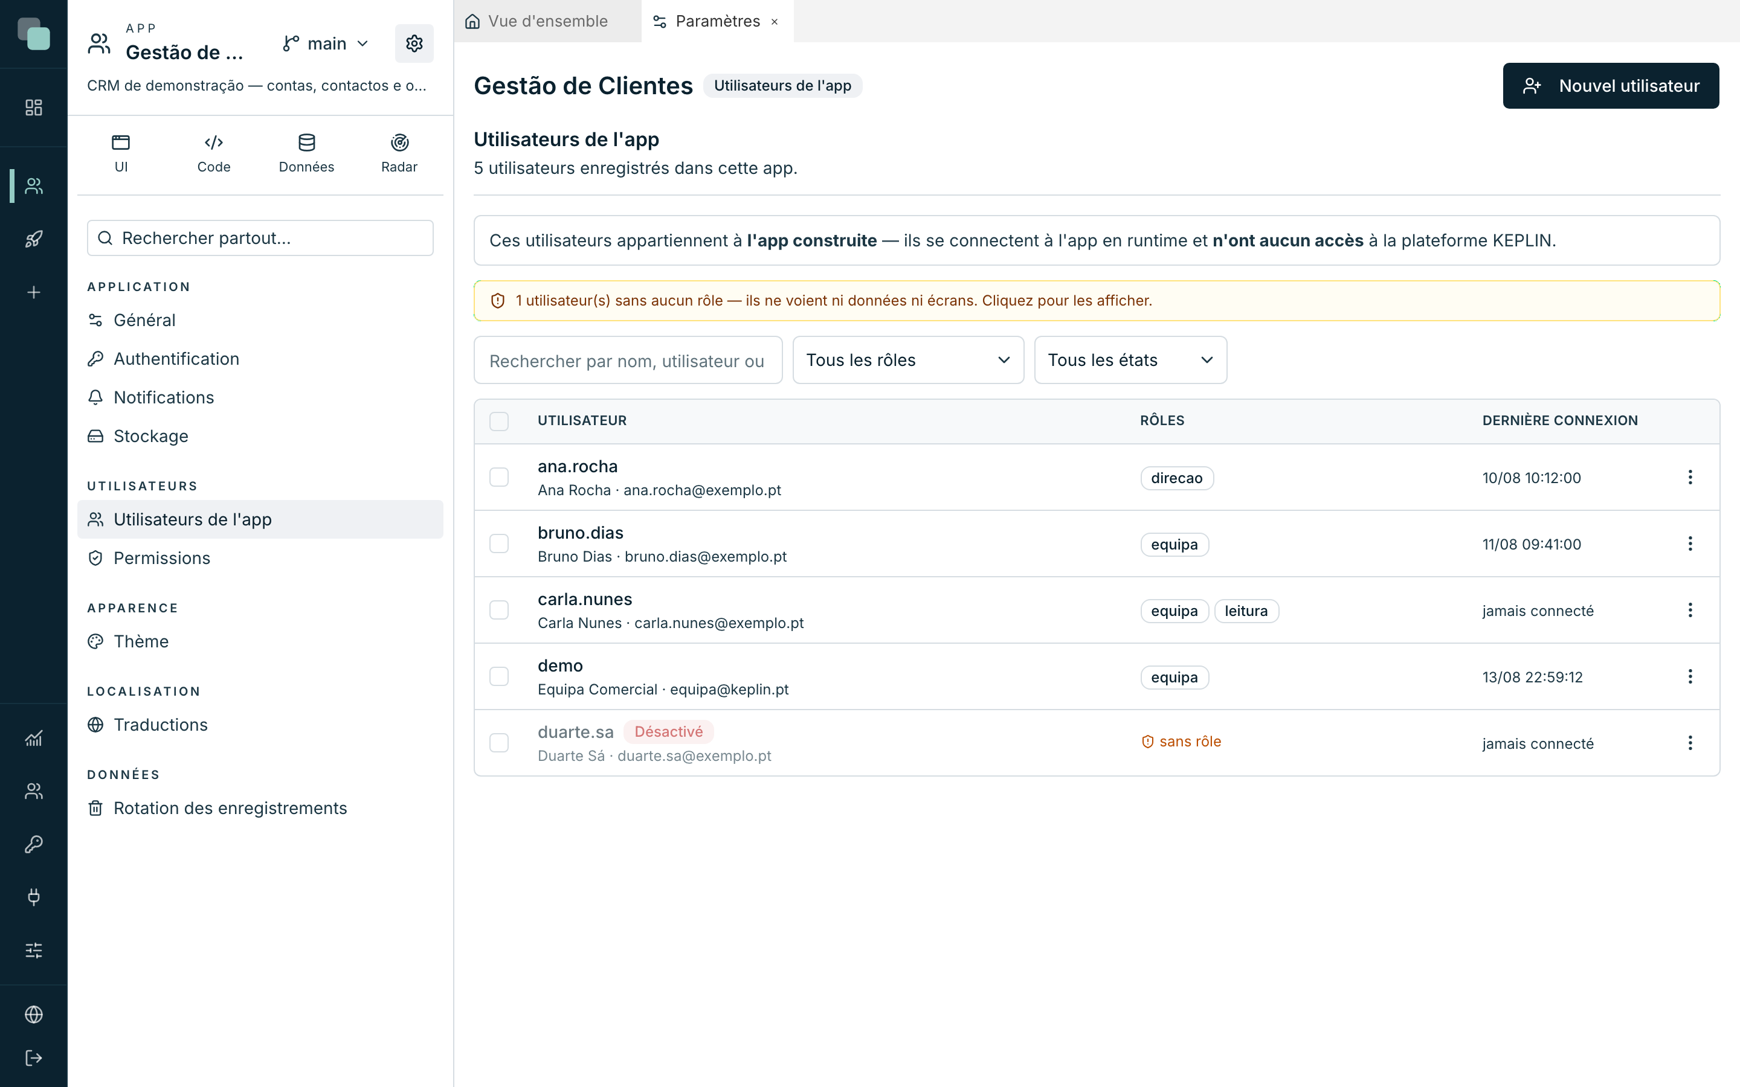Open row actions for ana.rocha
The width and height of the screenshot is (1740, 1087).
click(x=1690, y=477)
